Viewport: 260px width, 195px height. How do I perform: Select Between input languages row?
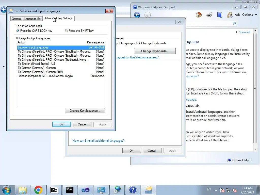(61, 47)
